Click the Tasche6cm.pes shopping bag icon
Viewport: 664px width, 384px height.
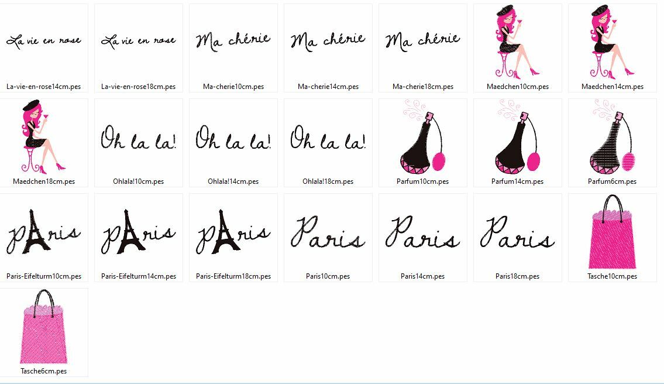tap(44, 327)
